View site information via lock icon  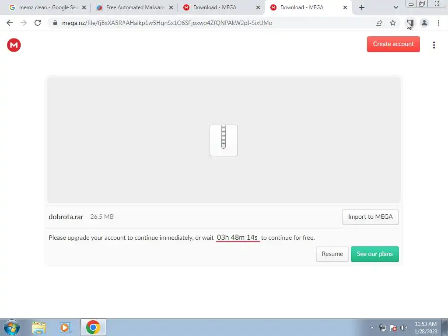coord(56,23)
